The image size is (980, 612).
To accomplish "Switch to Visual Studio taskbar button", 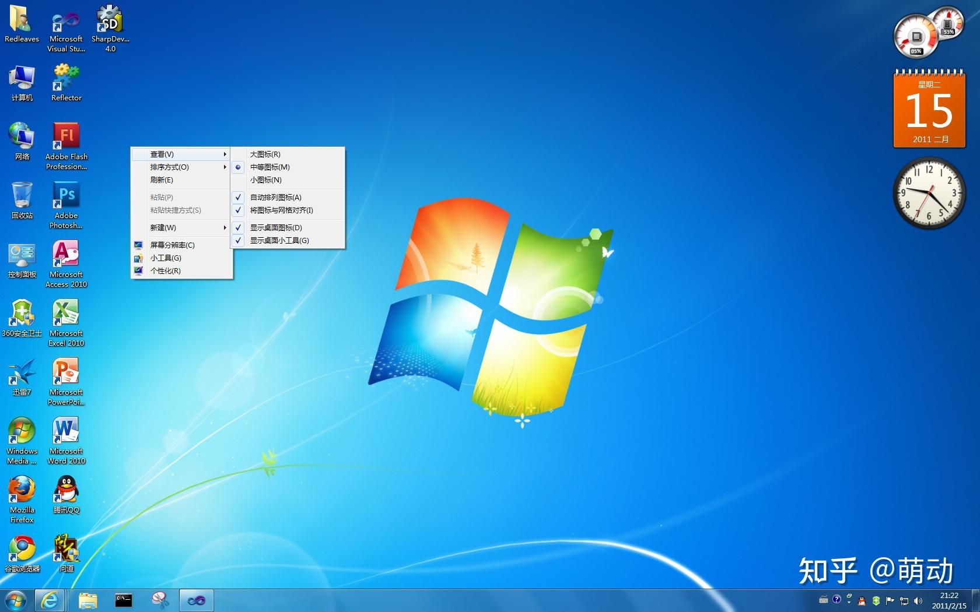I will pyautogui.click(x=196, y=600).
